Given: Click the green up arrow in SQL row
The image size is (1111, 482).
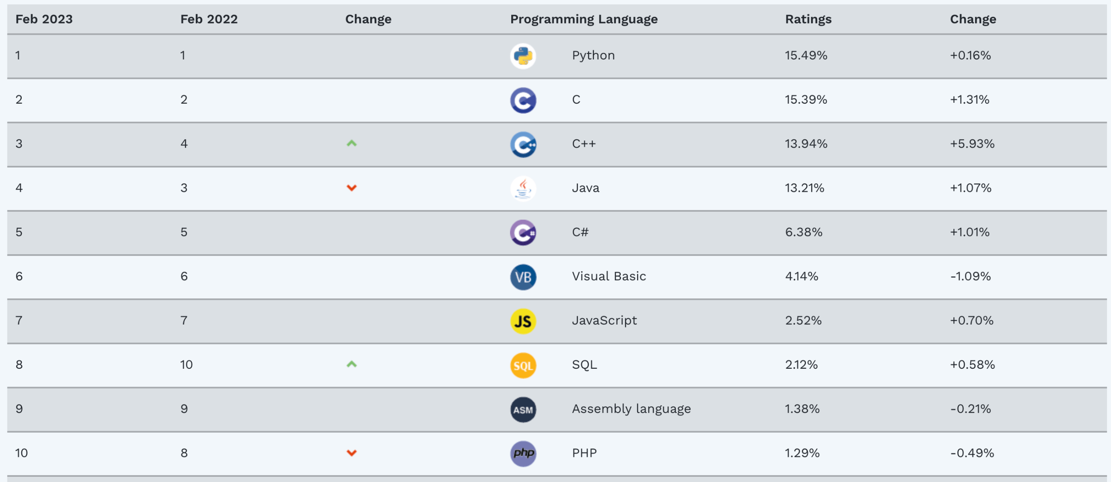Looking at the screenshot, I should (x=352, y=364).
